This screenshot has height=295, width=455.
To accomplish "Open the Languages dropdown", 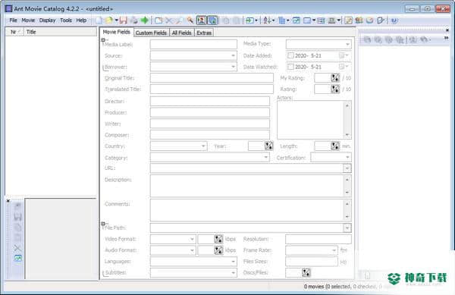I will pyautogui.click(x=233, y=262).
